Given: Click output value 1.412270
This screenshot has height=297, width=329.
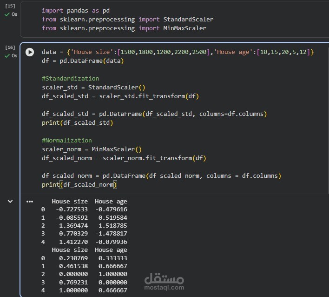Looking at the screenshot, I should click(73, 242).
